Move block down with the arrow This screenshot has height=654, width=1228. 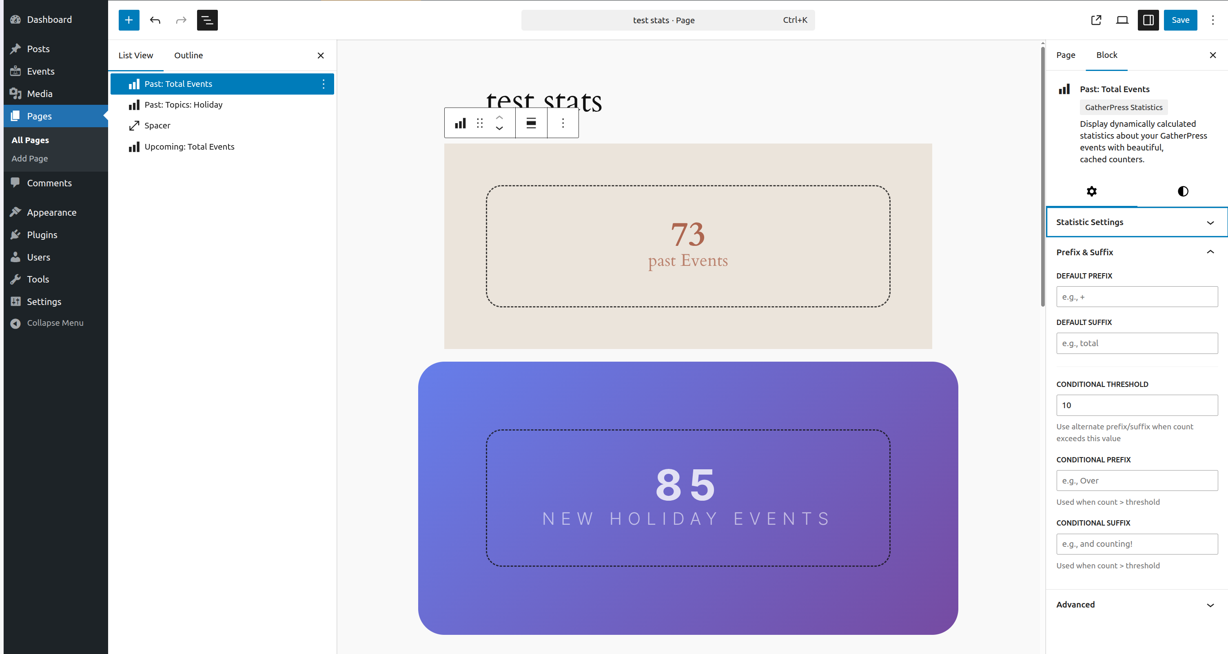(499, 128)
